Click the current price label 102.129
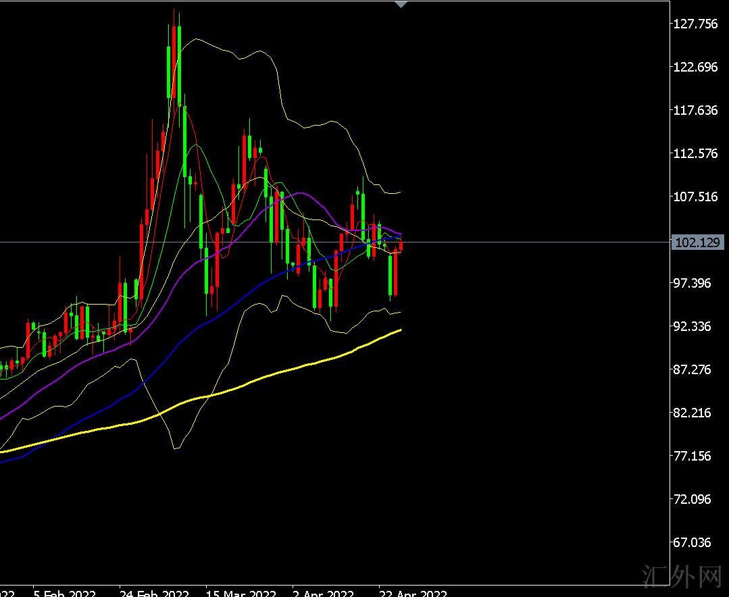The height and width of the screenshot is (597, 729). pyautogui.click(x=697, y=242)
